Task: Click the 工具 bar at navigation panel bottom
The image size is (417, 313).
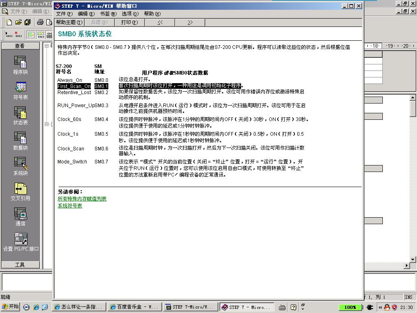Action: click(x=20, y=265)
